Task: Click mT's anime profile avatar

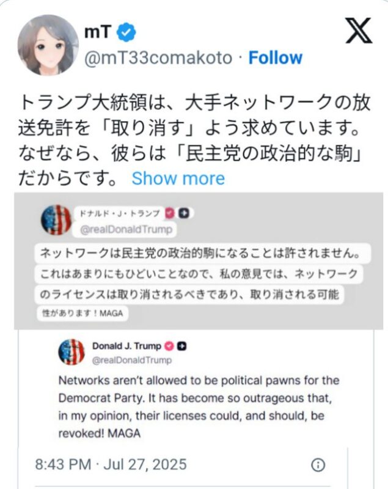Action: point(48,44)
